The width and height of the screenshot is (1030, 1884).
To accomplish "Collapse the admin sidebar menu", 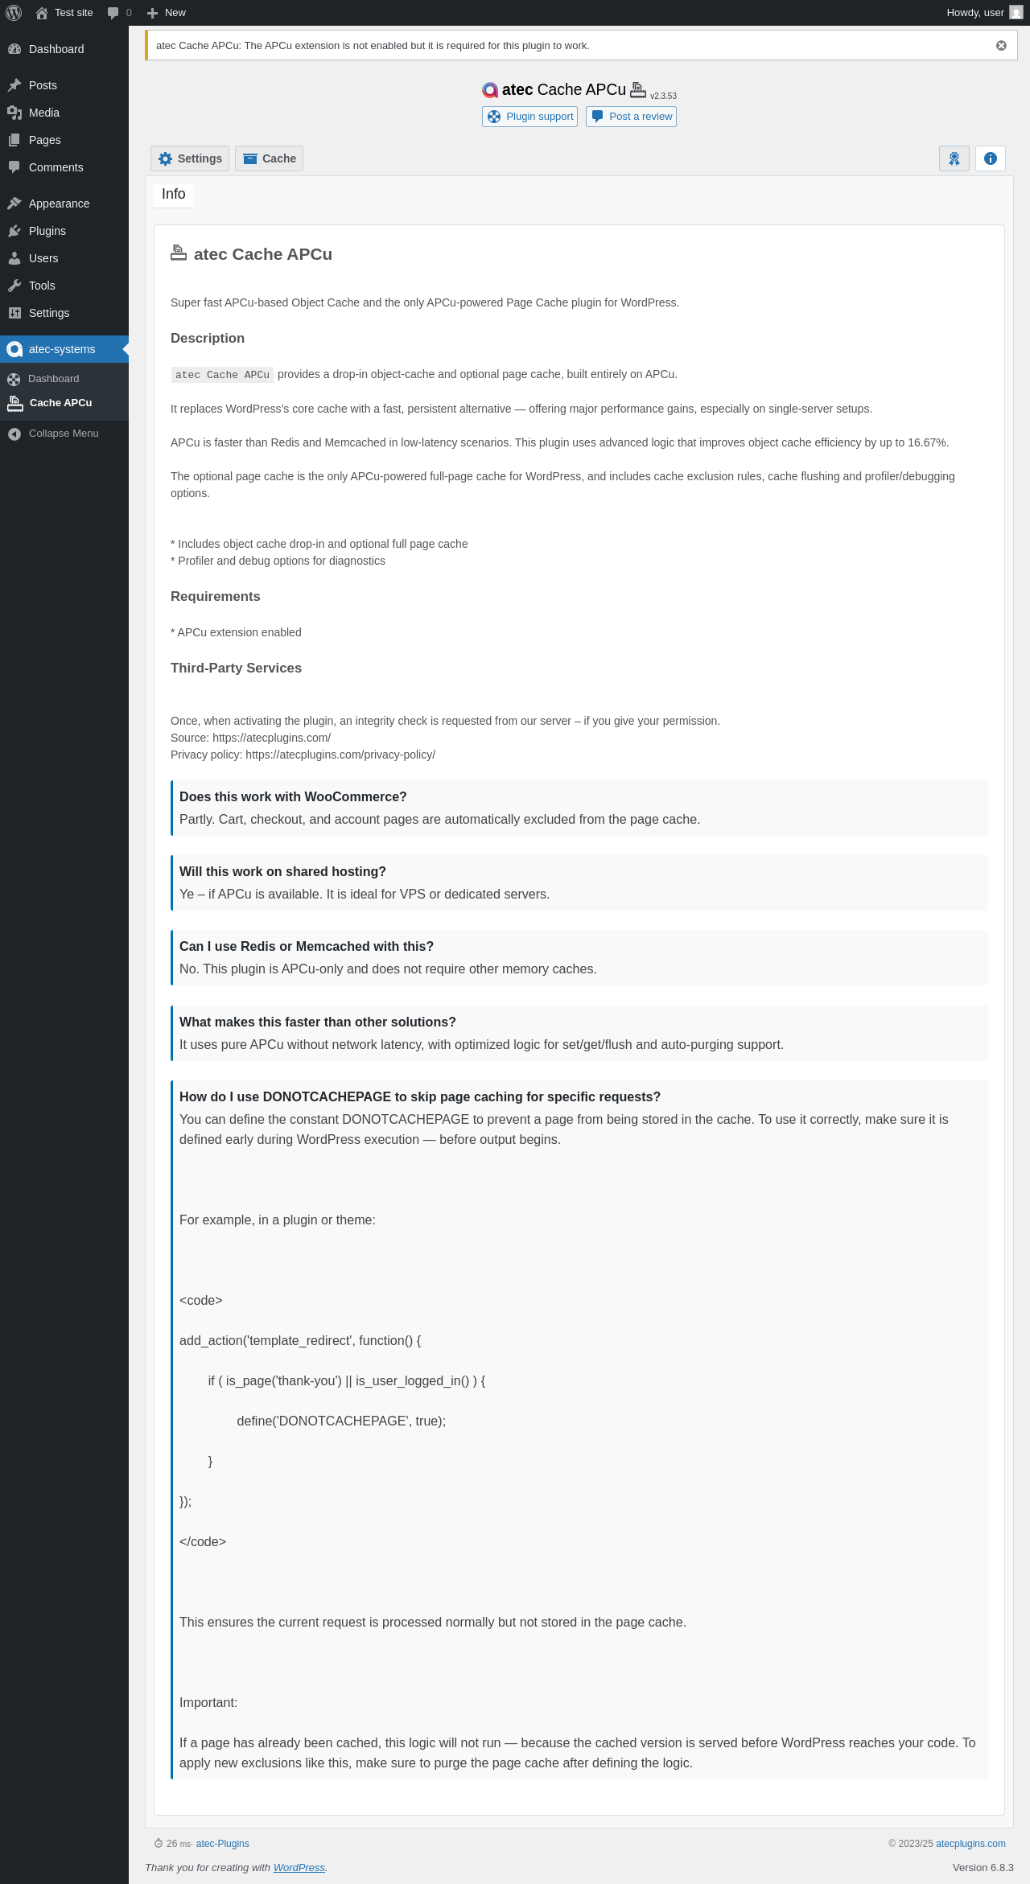I will coord(64,434).
